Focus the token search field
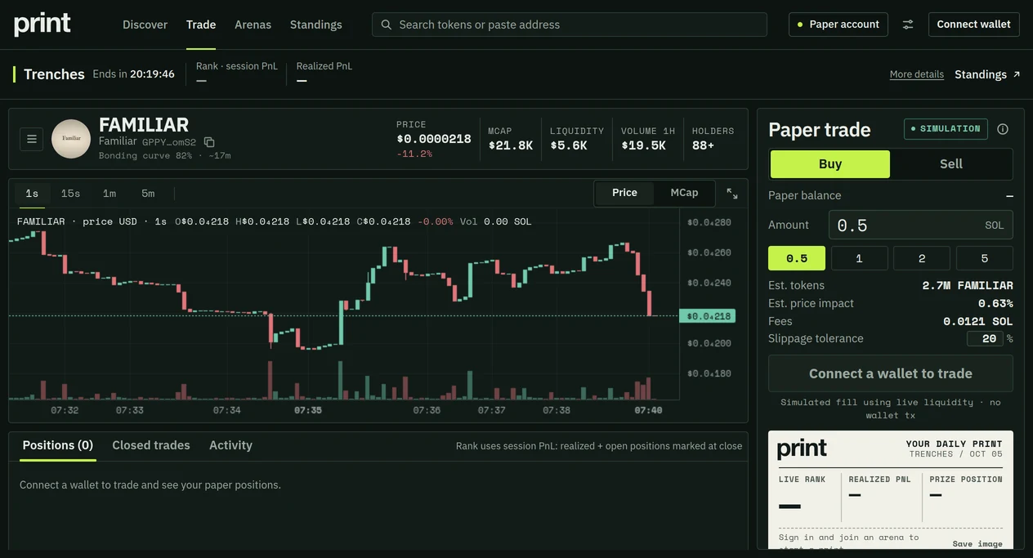1033x558 pixels. (570, 25)
